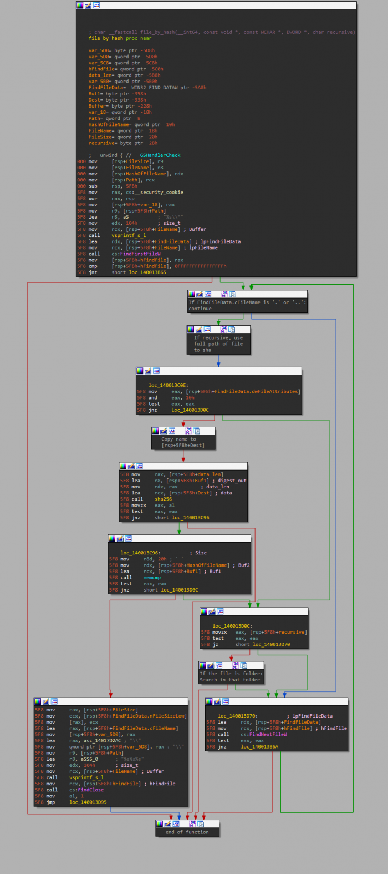Open color picker on "If recursive, use full path" node
Viewport: 388px width, 874px height.
tap(190, 329)
